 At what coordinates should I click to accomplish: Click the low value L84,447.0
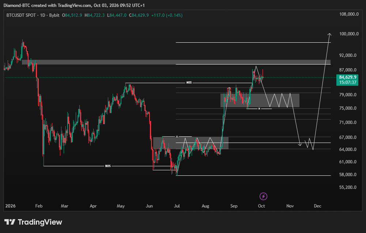tap(117, 15)
